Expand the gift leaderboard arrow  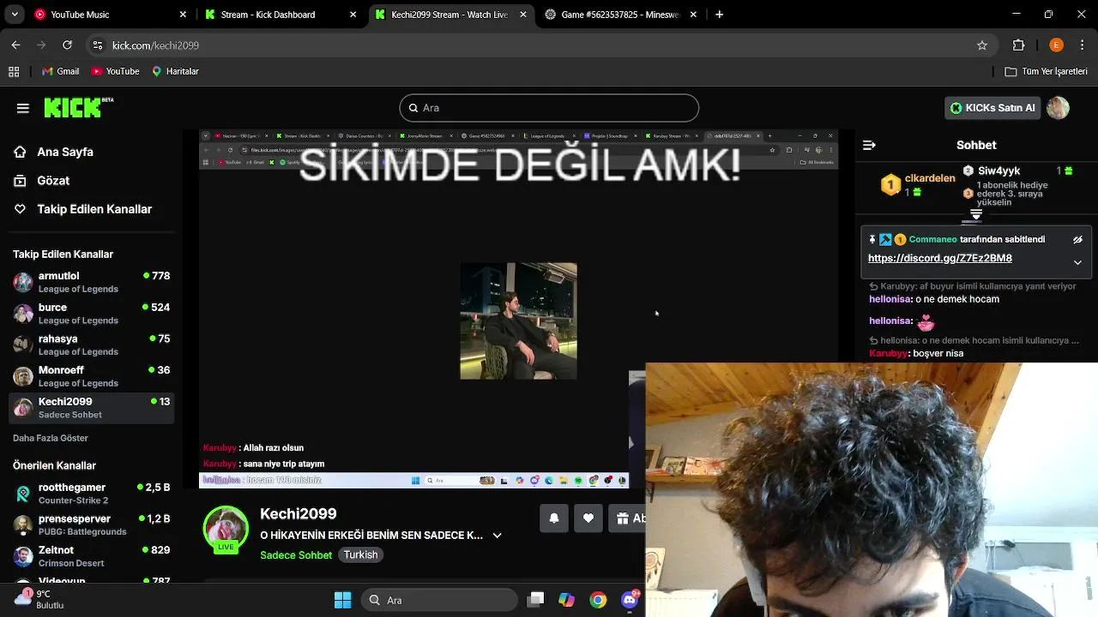click(976, 214)
